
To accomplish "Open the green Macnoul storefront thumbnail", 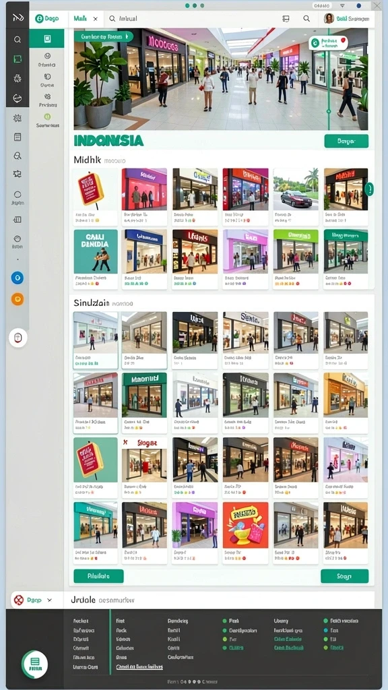I will pyautogui.click(x=144, y=394).
